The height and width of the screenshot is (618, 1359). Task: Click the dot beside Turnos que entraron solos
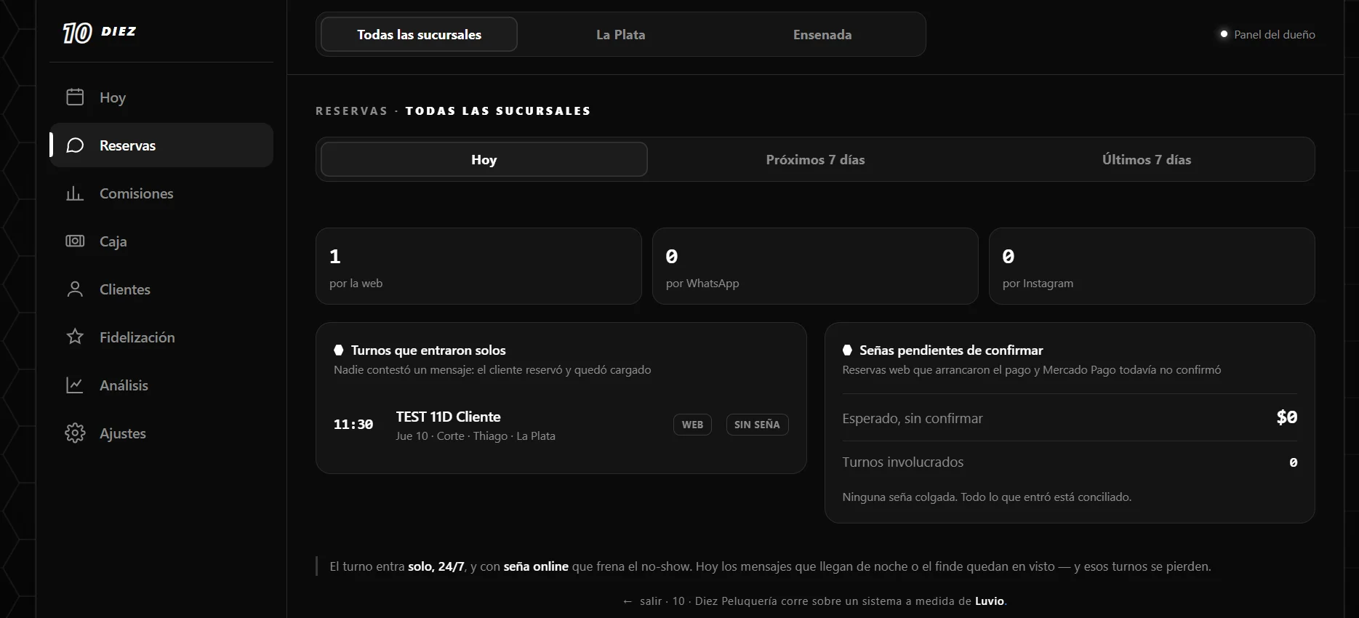click(338, 350)
